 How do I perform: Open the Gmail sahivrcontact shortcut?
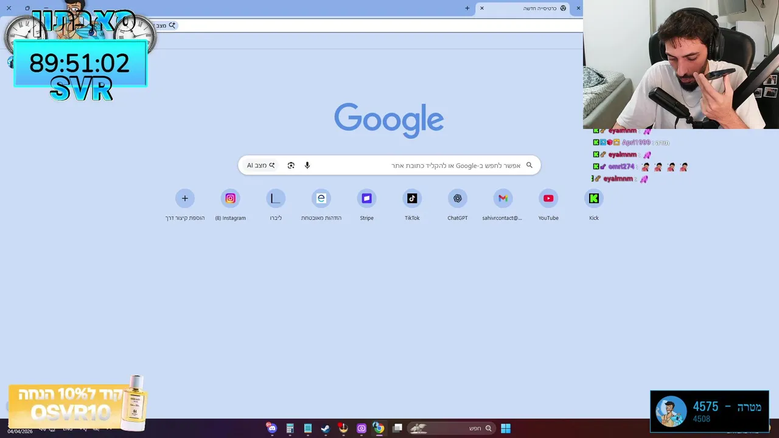503,205
